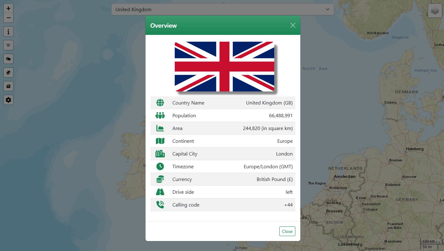Screen dimensions: 444x251
Task: Select the Country Name label
Action: pos(188,103)
